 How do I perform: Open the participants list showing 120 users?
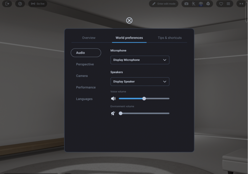(201, 4)
